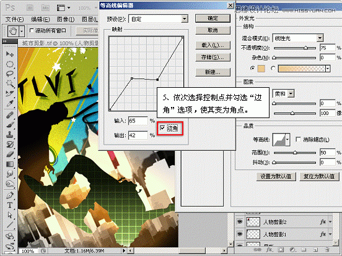The height and width of the screenshot is (256, 342).
Task: Select the Line tool
Action: click(10, 224)
